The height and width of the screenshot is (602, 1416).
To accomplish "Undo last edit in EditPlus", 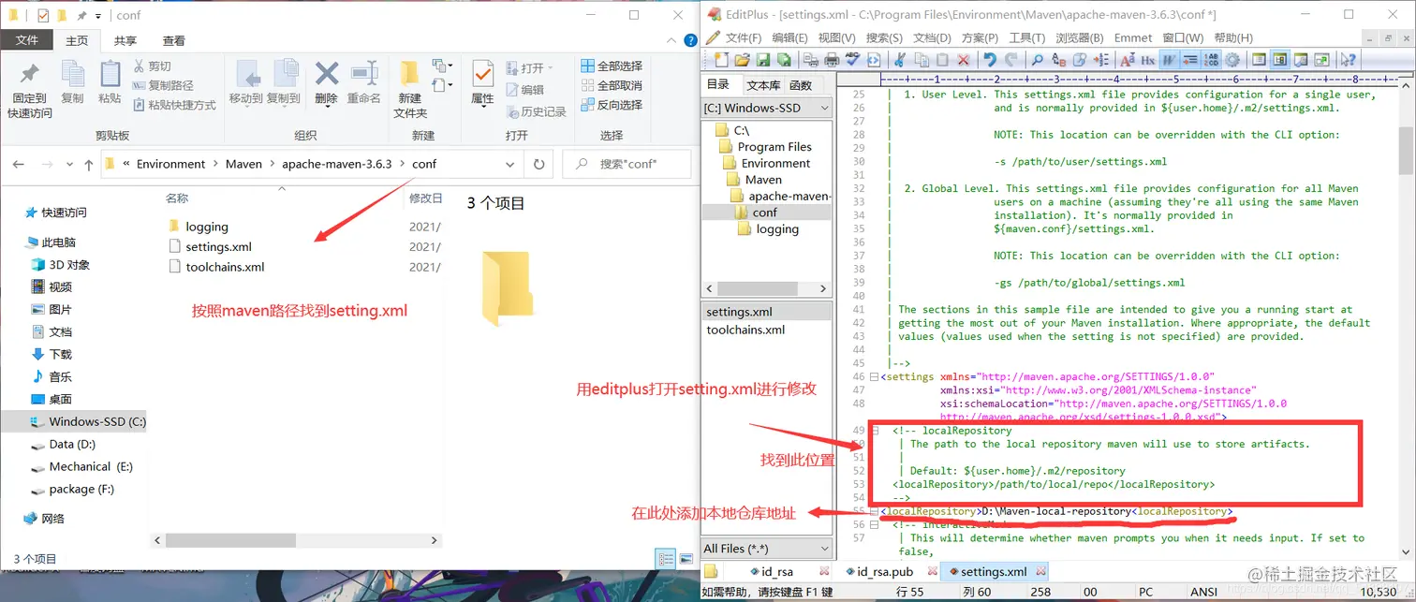I will [x=990, y=59].
